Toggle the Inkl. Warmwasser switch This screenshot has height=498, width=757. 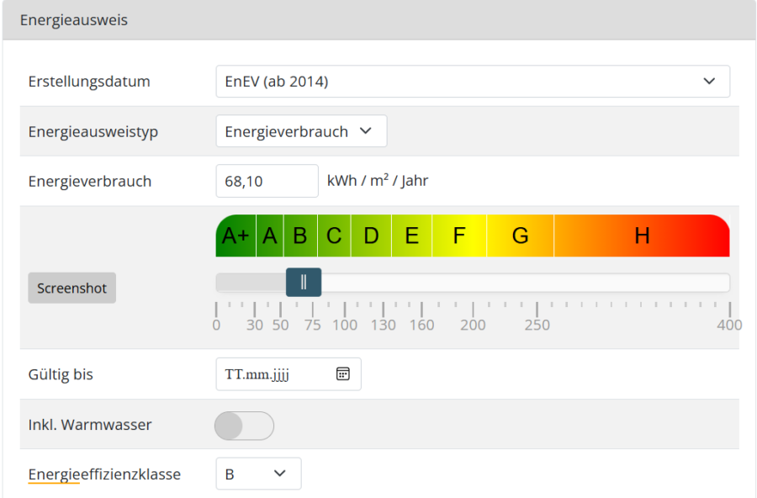point(244,426)
